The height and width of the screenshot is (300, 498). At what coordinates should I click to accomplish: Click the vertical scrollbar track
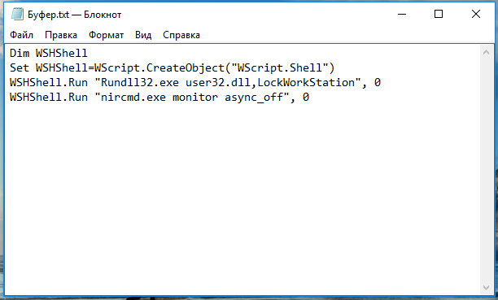pos(486,170)
